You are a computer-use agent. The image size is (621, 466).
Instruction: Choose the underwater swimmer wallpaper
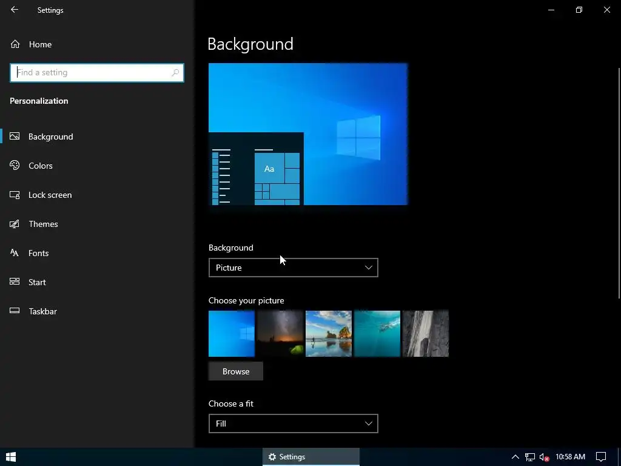[377, 334]
